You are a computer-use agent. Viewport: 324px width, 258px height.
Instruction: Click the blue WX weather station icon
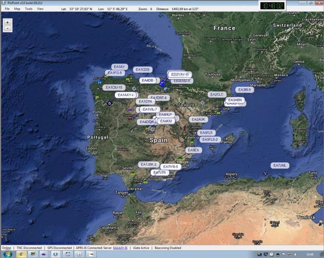(162, 83)
